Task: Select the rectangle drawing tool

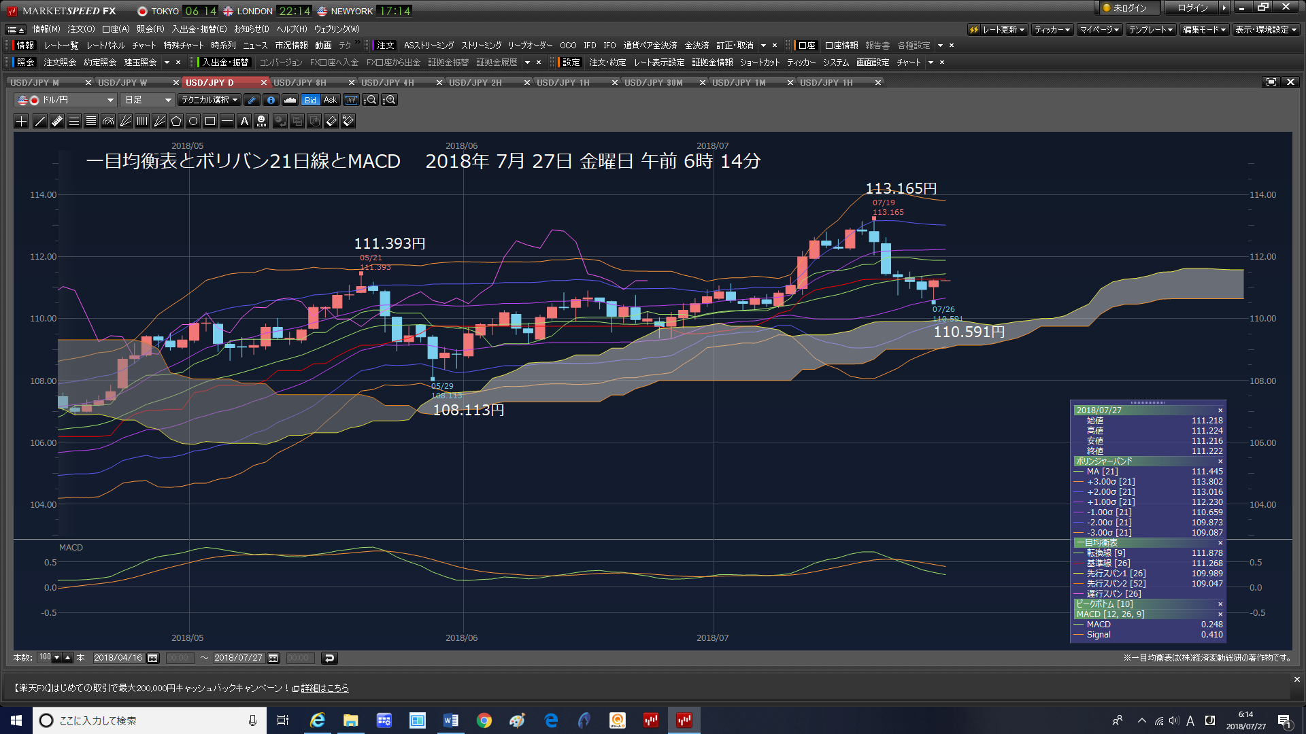Action: pyautogui.click(x=210, y=121)
